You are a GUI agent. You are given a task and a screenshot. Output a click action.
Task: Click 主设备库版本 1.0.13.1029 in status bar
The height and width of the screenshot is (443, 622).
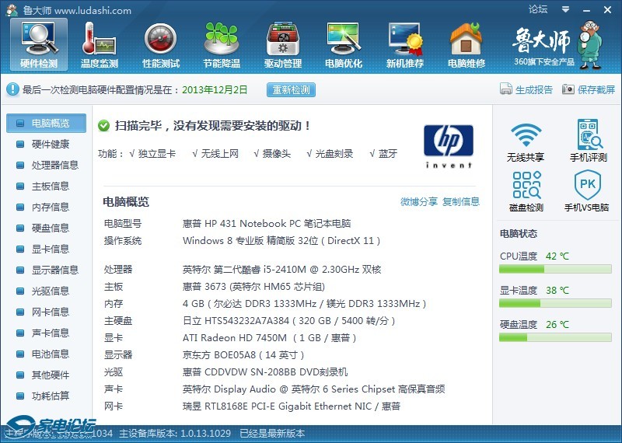click(x=175, y=434)
